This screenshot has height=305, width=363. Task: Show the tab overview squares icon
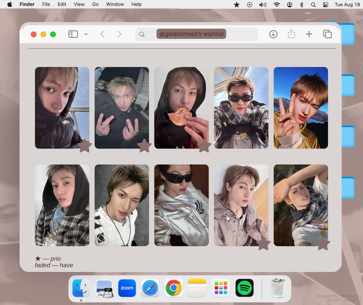[x=327, y=34]
